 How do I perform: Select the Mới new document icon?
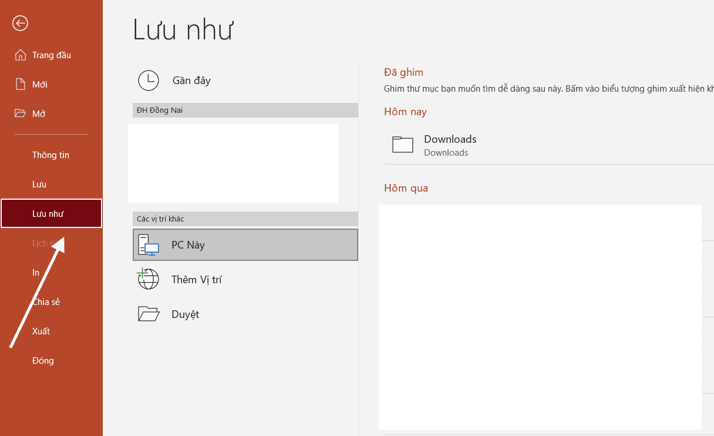tap(21, 85)
